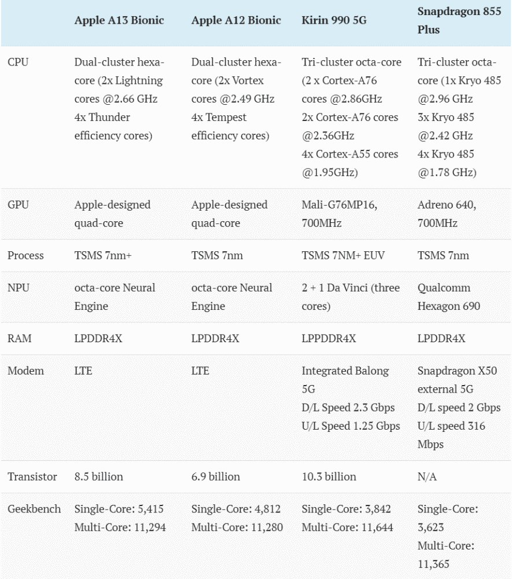The height and width of the screenshot is (579, 512).
Task: Select the 8.5 billion transistor cell
Action: coord(98,477)
